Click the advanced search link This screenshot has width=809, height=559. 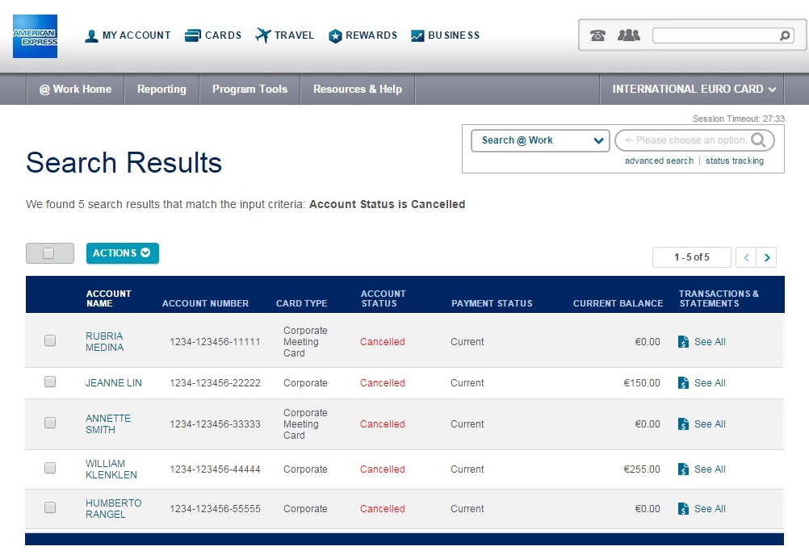[x=659, y=161]
